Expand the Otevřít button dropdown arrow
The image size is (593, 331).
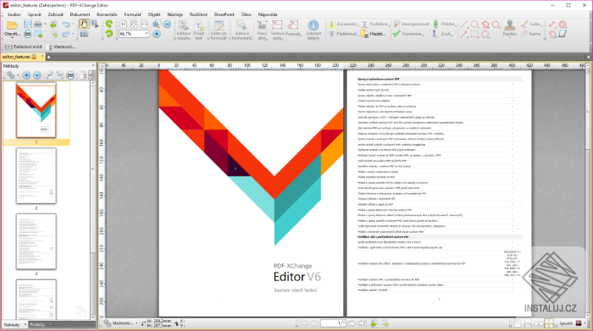[12, 38]
